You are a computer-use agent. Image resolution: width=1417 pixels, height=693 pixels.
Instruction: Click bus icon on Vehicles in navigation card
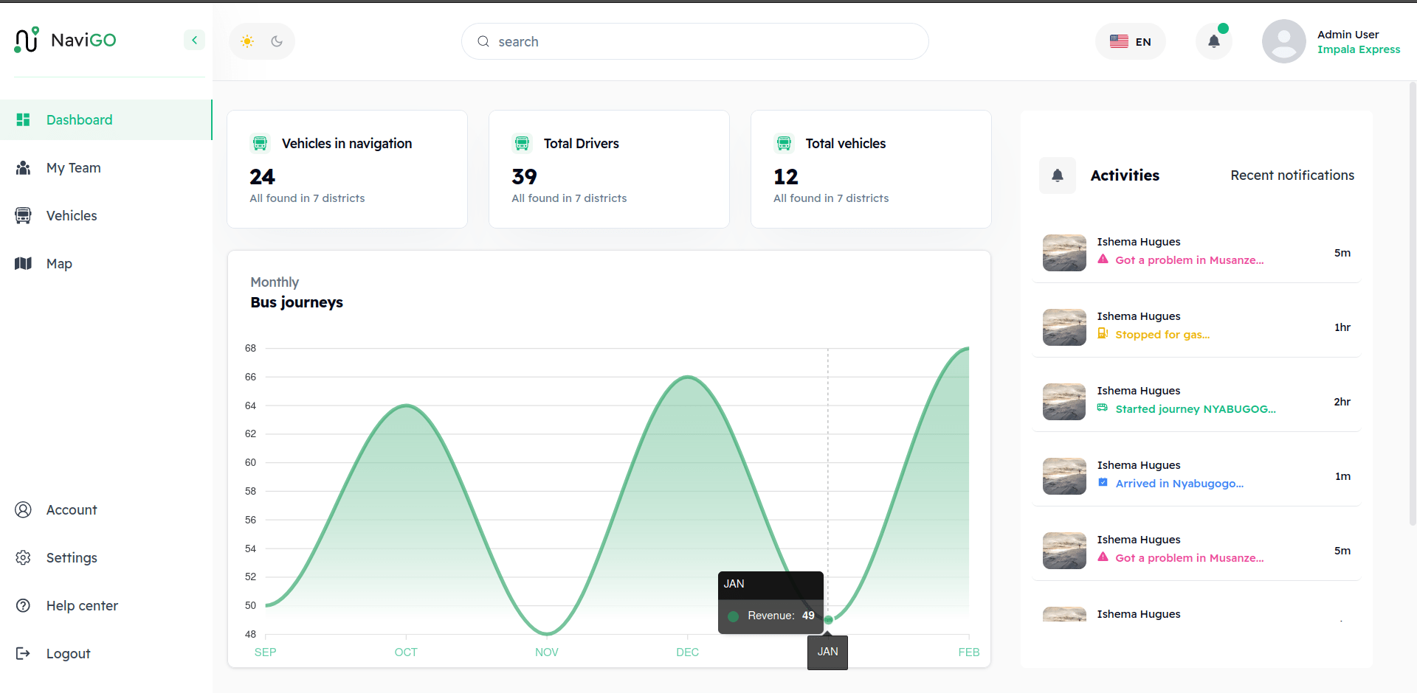260,143
